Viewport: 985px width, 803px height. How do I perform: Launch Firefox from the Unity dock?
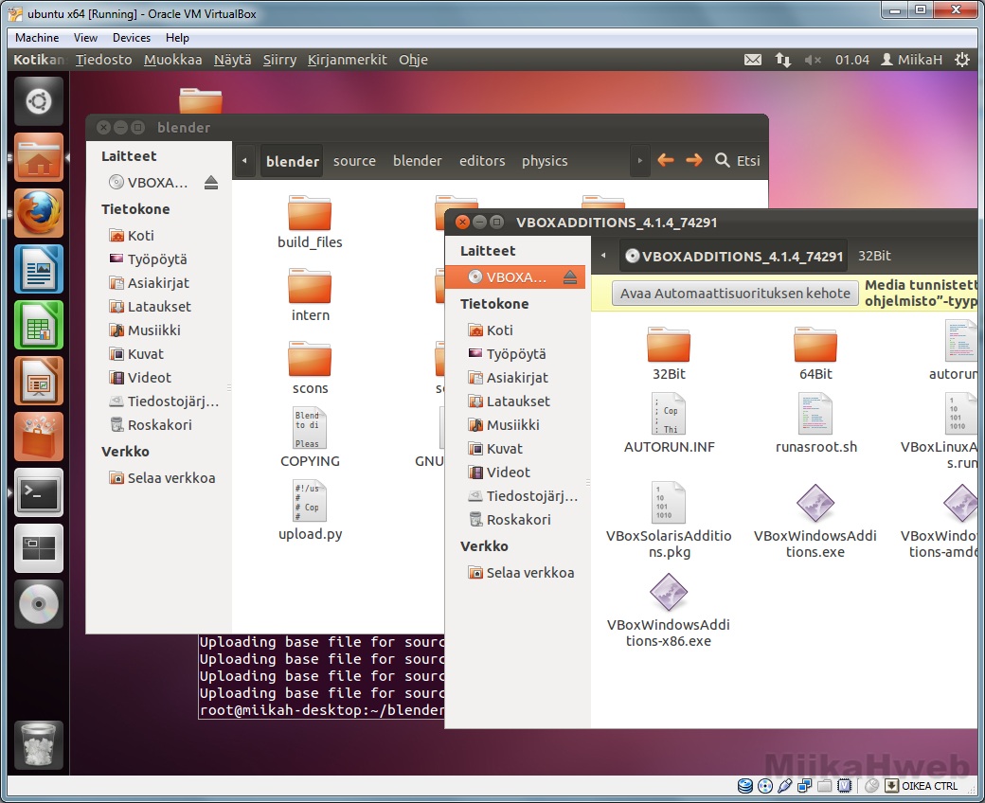38,213
